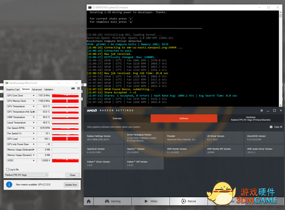Viewport: 285px width, 210px height.
Task: Select the Software tab in Radeon Settings
Action: pyautogui.click(x=184, y=119)
